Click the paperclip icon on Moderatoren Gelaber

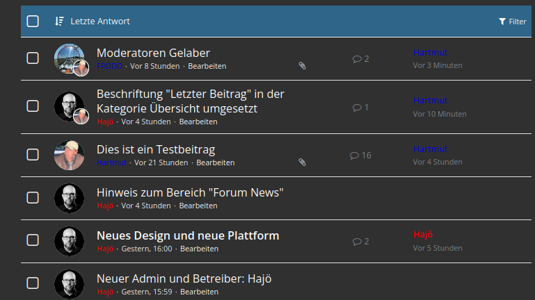pyautogui.click(x=302, y=66)
